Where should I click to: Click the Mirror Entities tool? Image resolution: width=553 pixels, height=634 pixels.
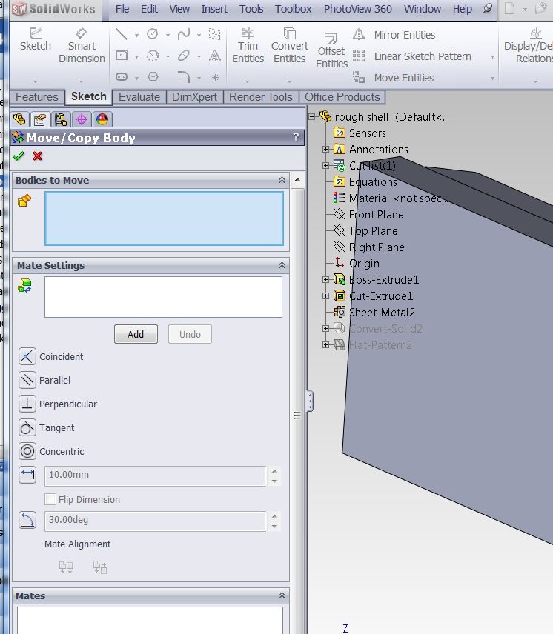394,35
